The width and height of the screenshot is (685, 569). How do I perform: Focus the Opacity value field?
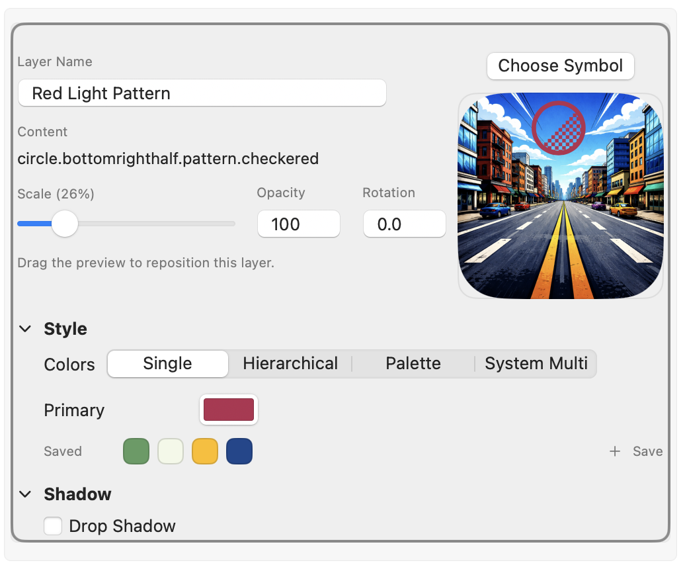(x=298, y=224)
